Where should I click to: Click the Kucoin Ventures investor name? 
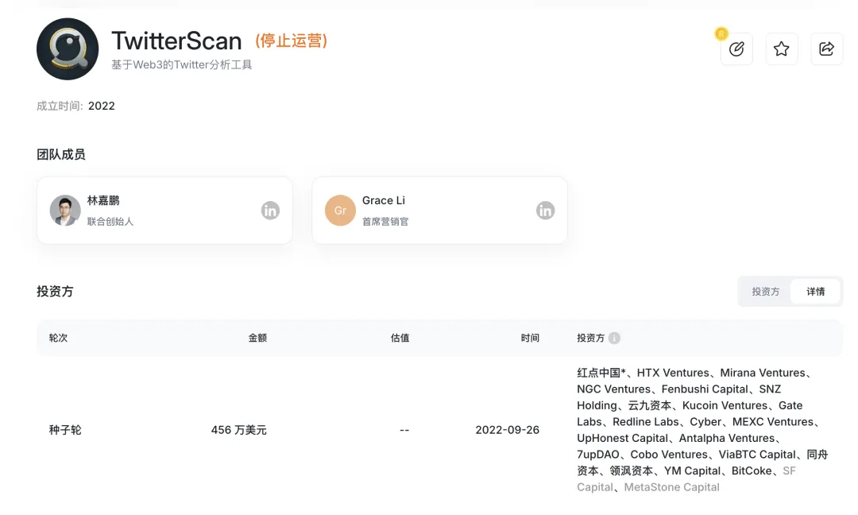[725, 405]
